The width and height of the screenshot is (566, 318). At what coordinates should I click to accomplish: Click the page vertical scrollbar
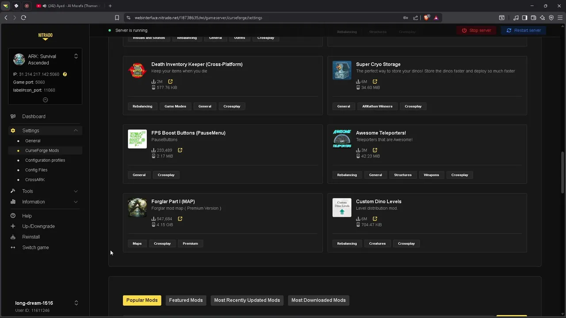pyautogui.click(x=563, y=172)
